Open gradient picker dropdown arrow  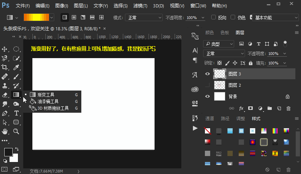point(51,18)
